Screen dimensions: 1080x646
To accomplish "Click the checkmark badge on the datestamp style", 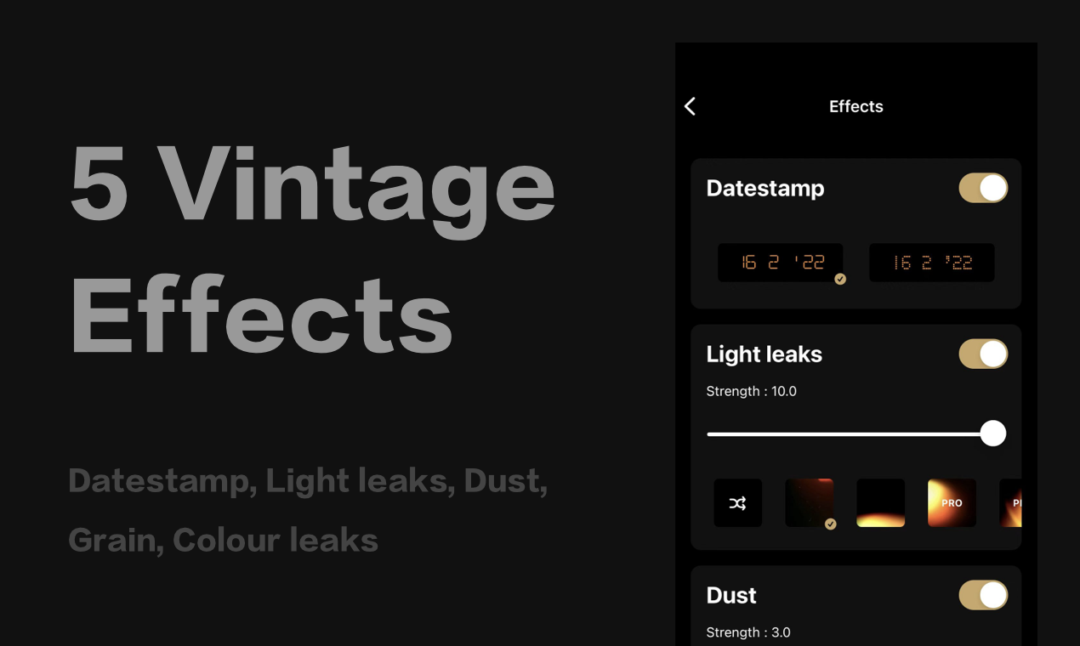I will coord(840,279).
